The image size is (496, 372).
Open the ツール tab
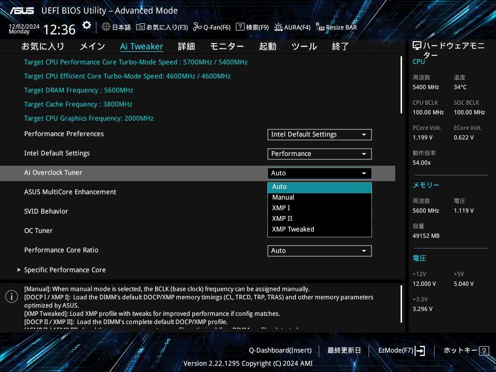[304, 46]
